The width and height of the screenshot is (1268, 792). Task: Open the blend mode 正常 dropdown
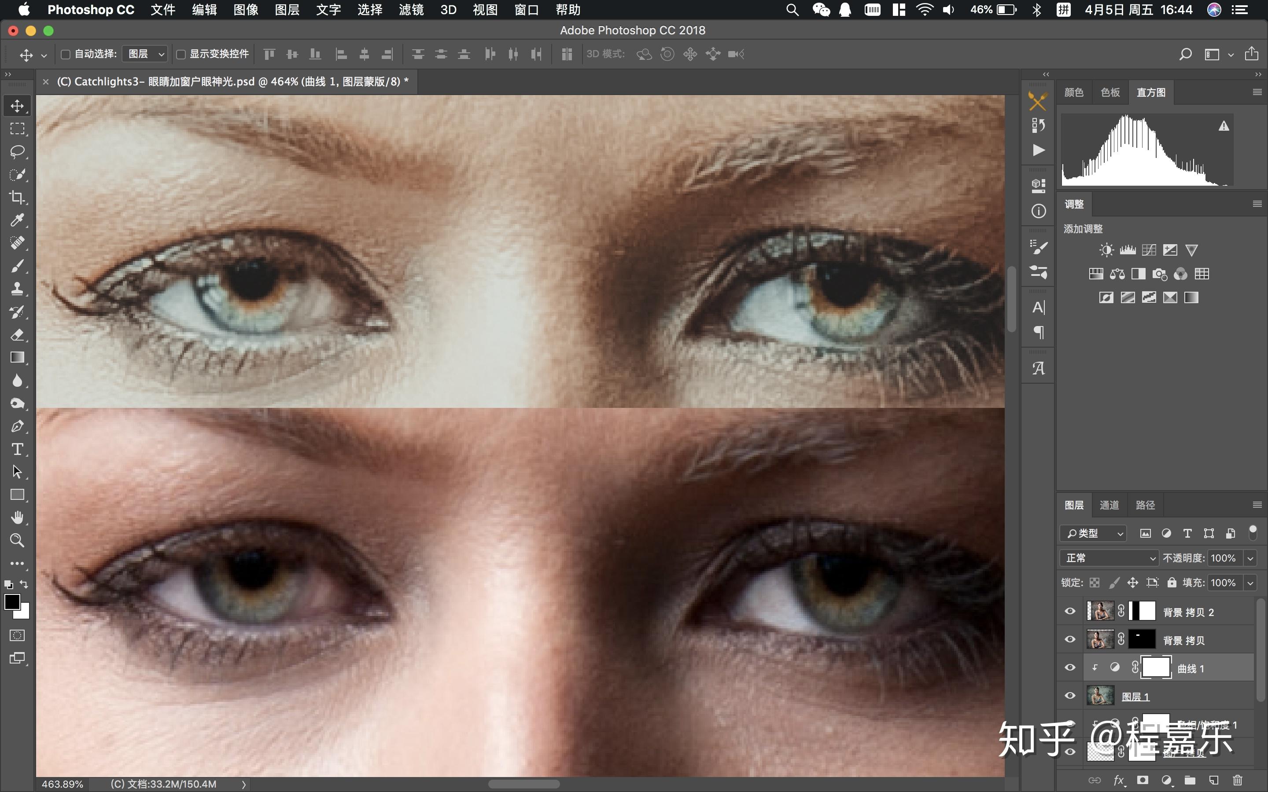pos(1108,558)
